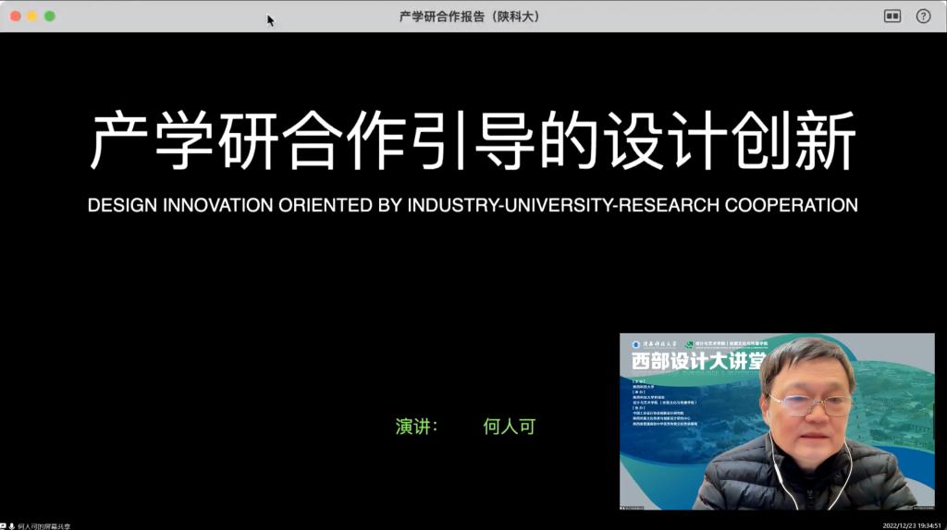Click the help question mark icon

[923, 16]
